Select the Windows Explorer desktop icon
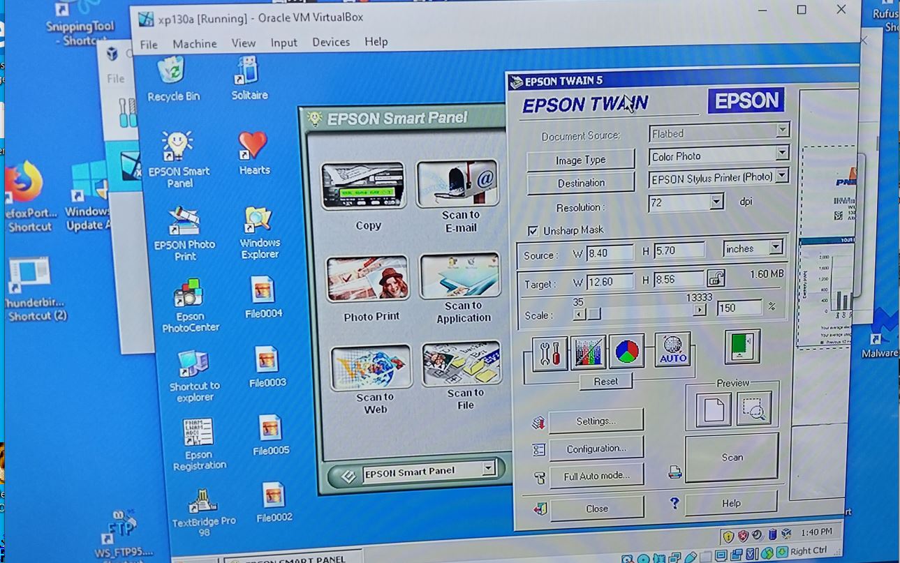 click(260, 232)
